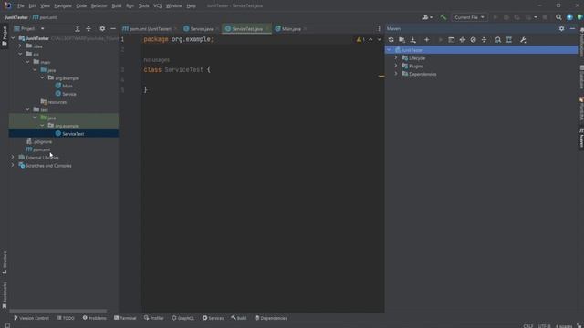Screen dimensions: 584x328
Task: Add a Maven project with plus icon
Action: point(427,40)
